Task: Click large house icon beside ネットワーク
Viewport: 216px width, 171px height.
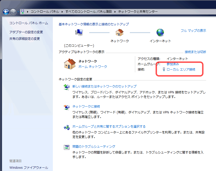Action: (70, 64)
